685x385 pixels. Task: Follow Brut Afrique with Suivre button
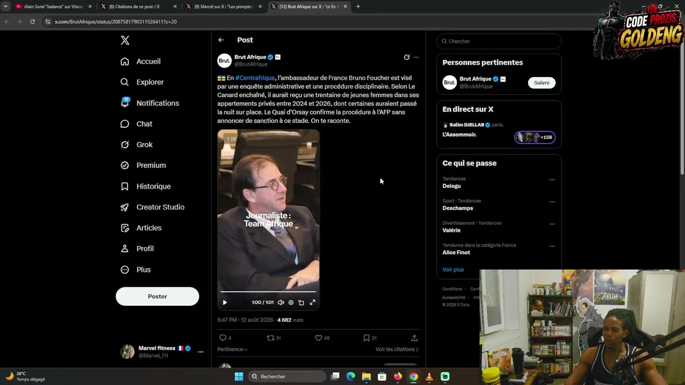(542, 82)
